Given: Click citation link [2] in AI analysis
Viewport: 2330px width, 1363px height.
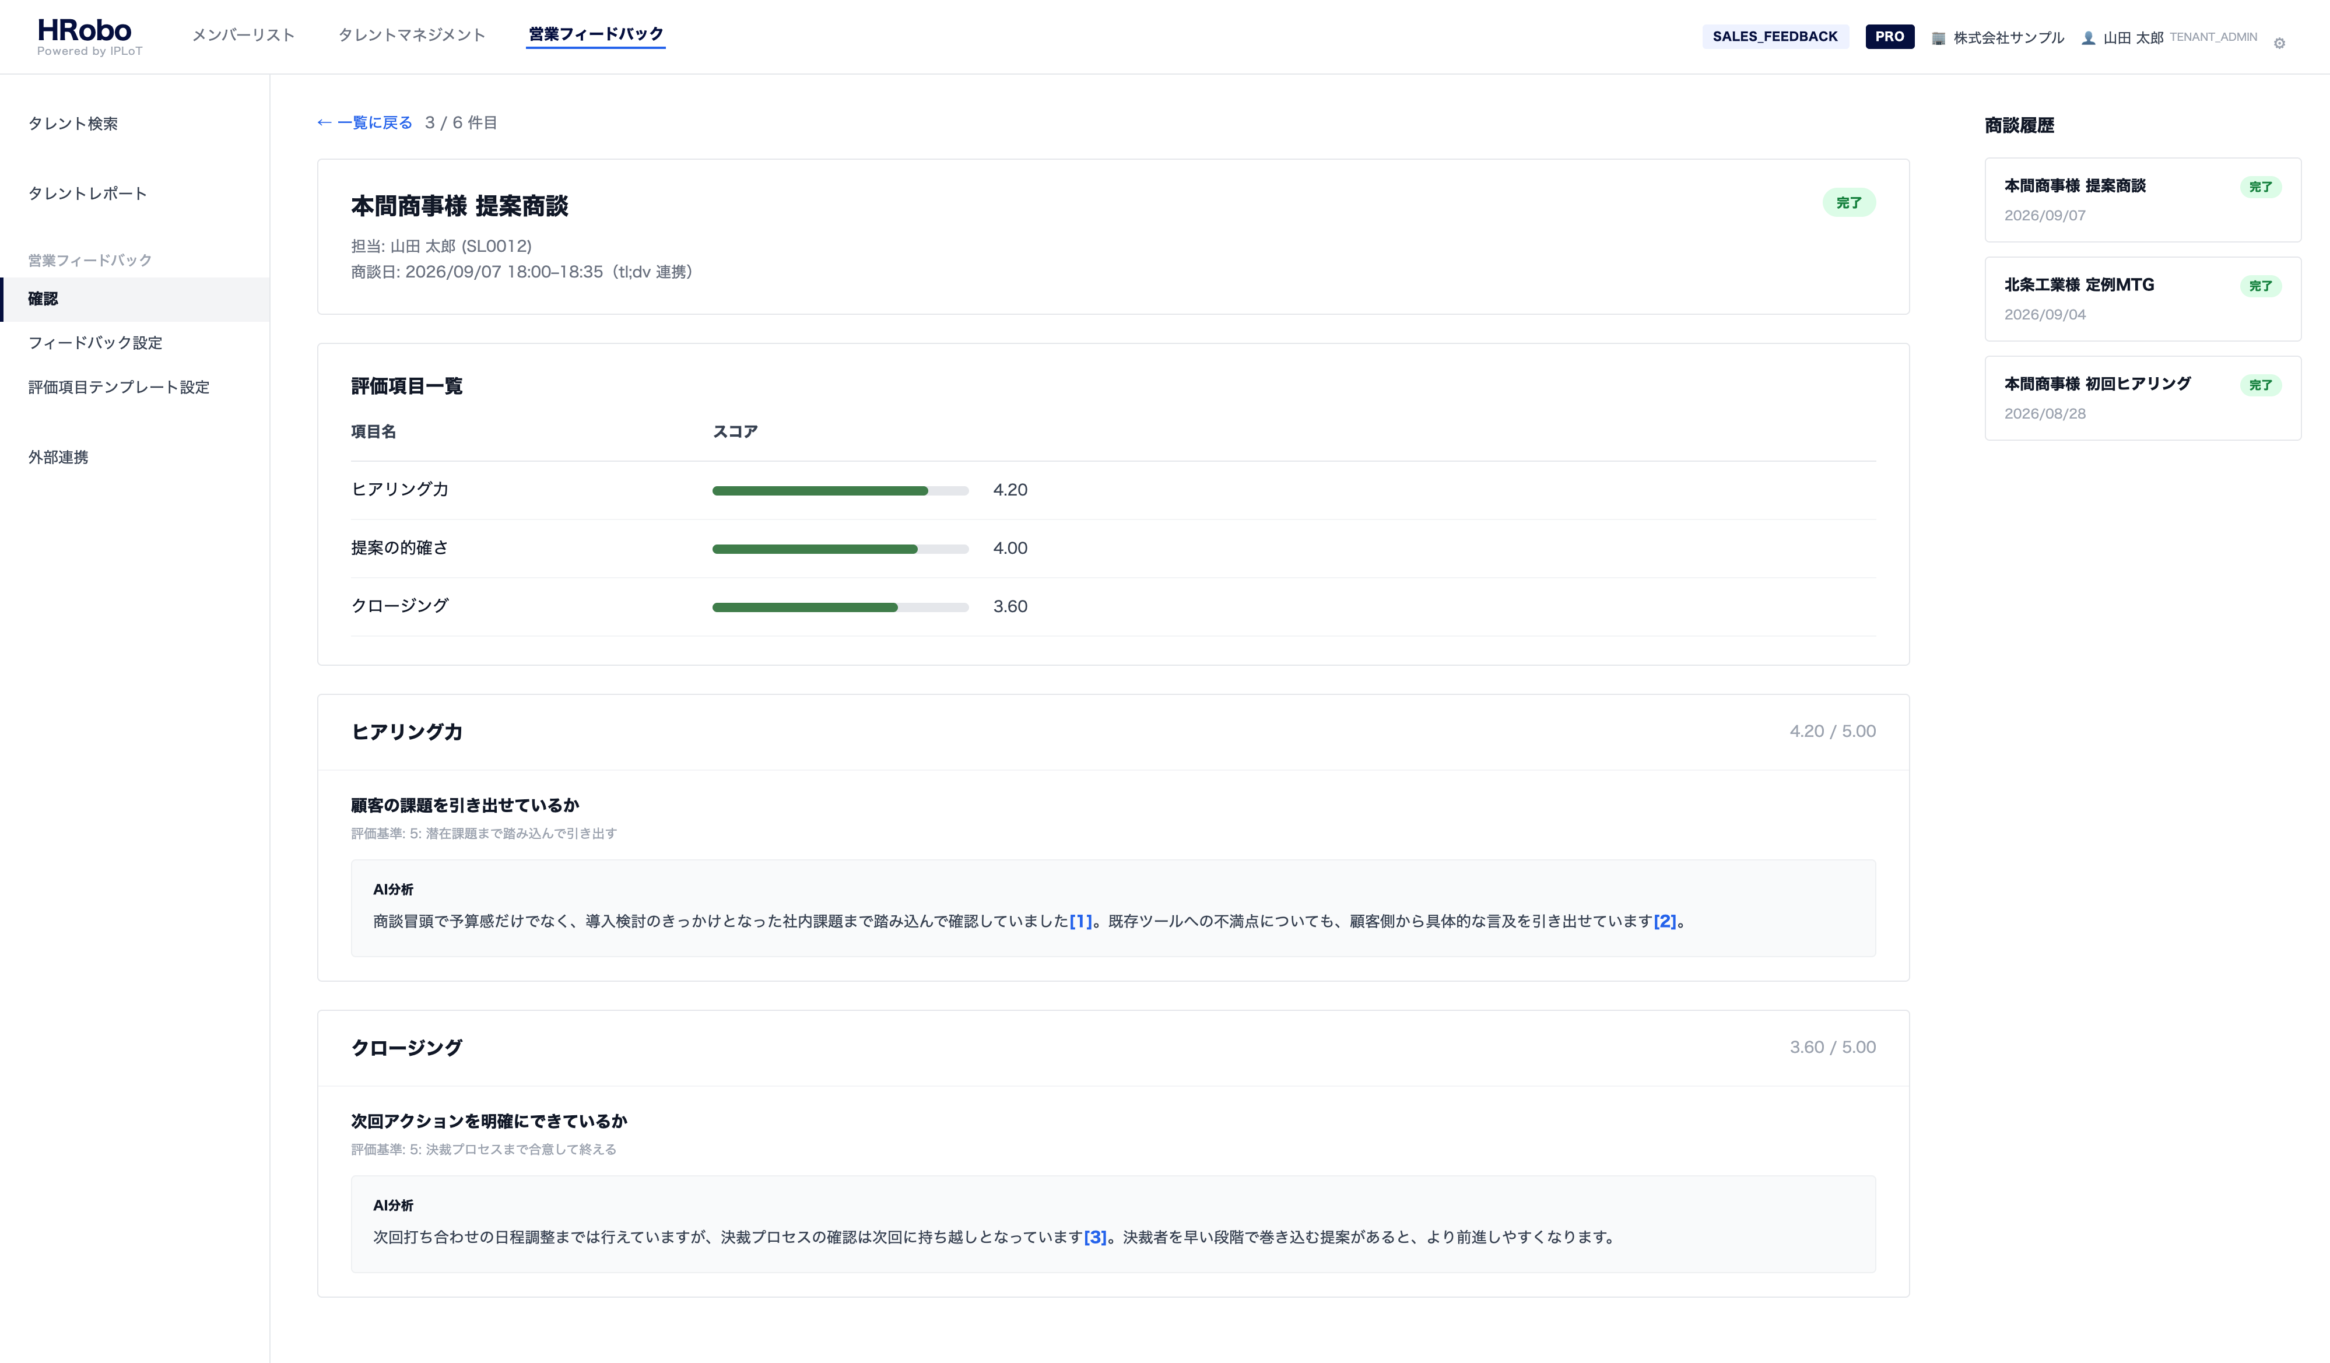Looking at the screenshot, I should pyautogui.click(x=1664, y=921).
